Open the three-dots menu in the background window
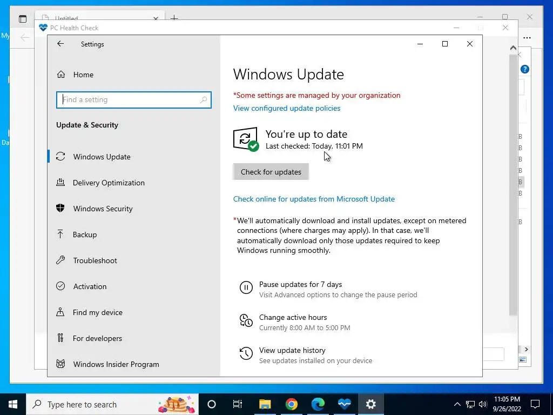 (x=527, y=38)
